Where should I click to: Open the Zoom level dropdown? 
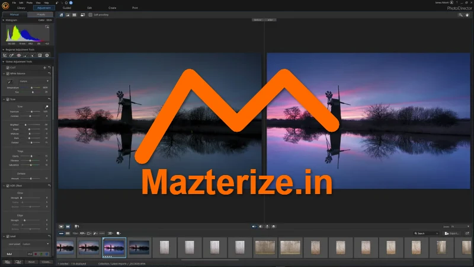(460, 227)
